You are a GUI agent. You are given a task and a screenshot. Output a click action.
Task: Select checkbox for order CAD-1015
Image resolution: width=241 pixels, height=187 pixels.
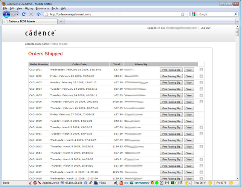pos(201,159)
